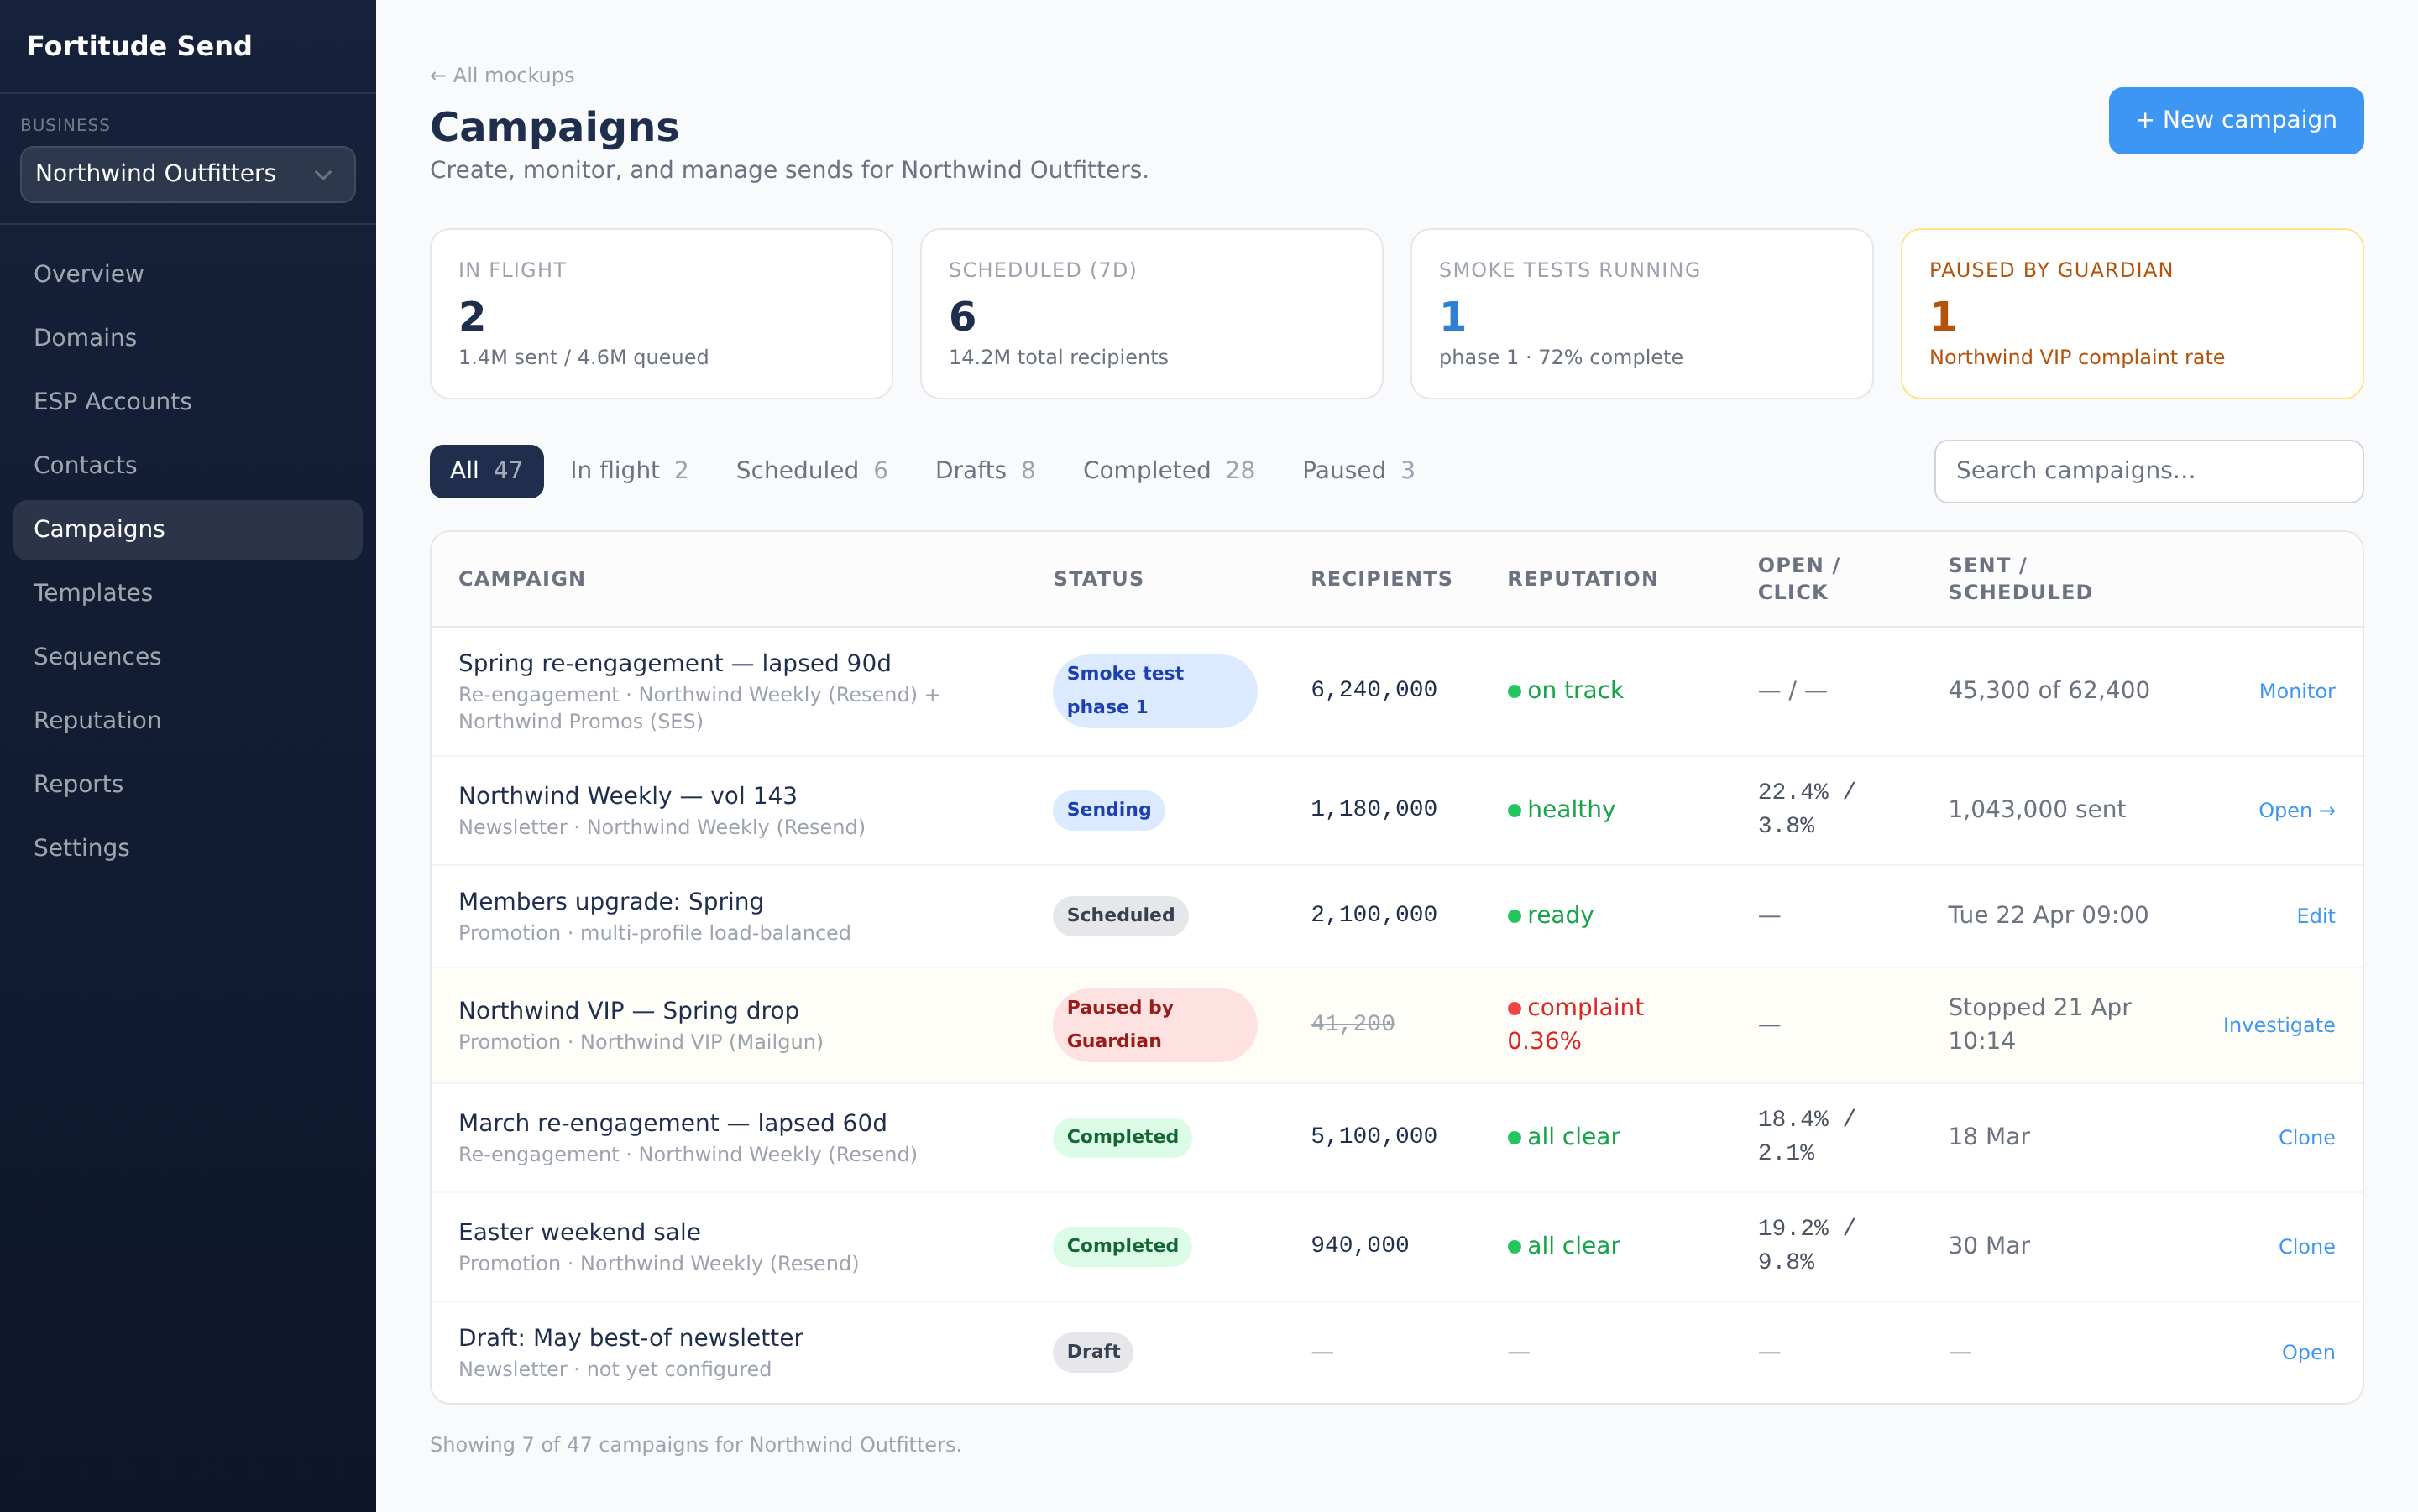The height and width of the screenshot is (1512, 2418).
Task: Switch to the Scheduled 6 tab
Action: (x=811, y=471)
